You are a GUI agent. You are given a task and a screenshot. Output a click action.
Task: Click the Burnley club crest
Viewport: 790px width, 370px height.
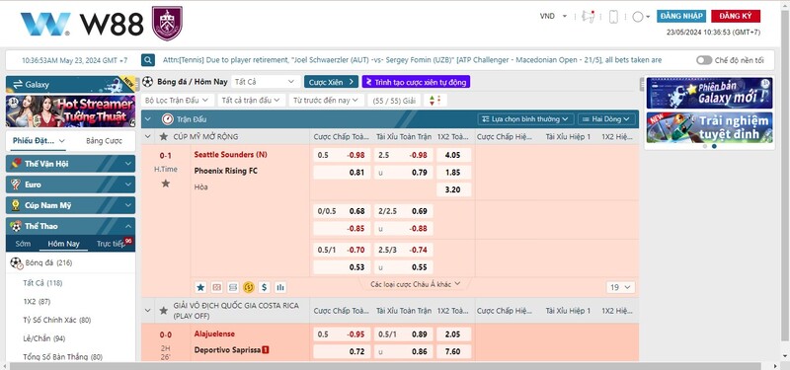pyautogui.click(x=167, y=23)
